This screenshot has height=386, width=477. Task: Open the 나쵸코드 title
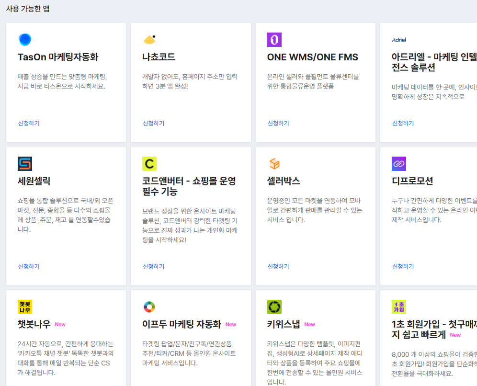point(159,57)
